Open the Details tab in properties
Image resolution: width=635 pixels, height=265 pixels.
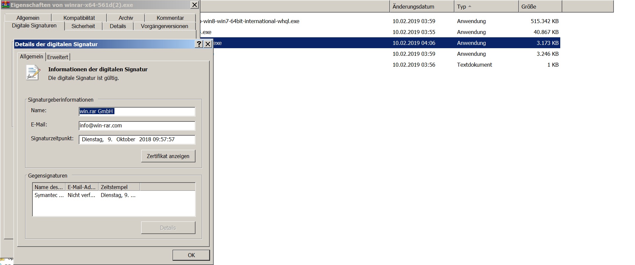pos(118,26)
